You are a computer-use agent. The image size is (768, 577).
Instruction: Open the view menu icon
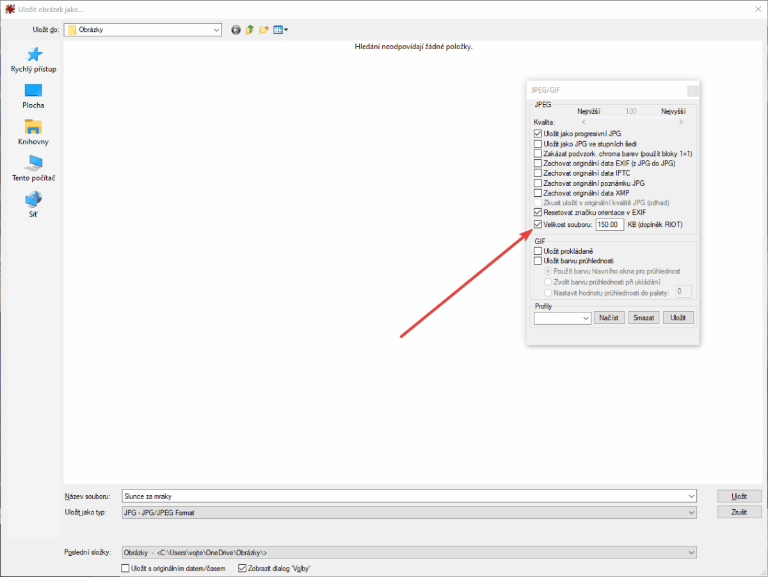click(280, 29)
